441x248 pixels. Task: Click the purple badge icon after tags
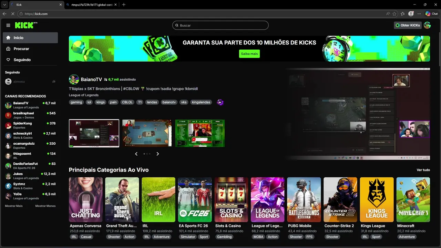tap(220, 102)
